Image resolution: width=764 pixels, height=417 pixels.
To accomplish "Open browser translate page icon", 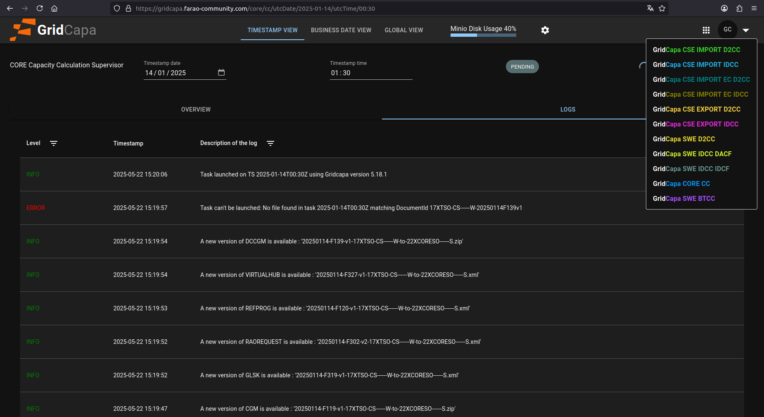I will (650, 8).
